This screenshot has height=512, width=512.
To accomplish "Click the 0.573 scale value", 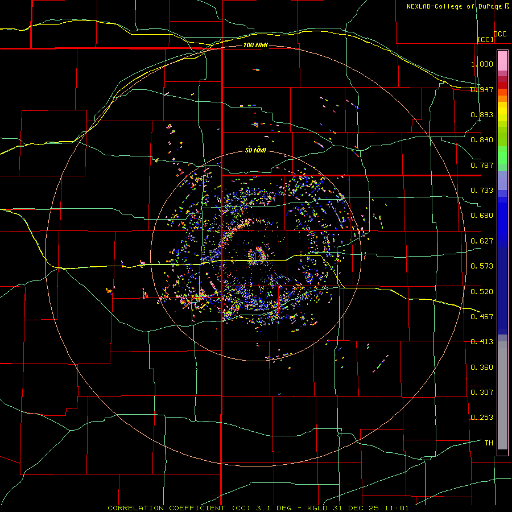I will [x=482, y=266].
